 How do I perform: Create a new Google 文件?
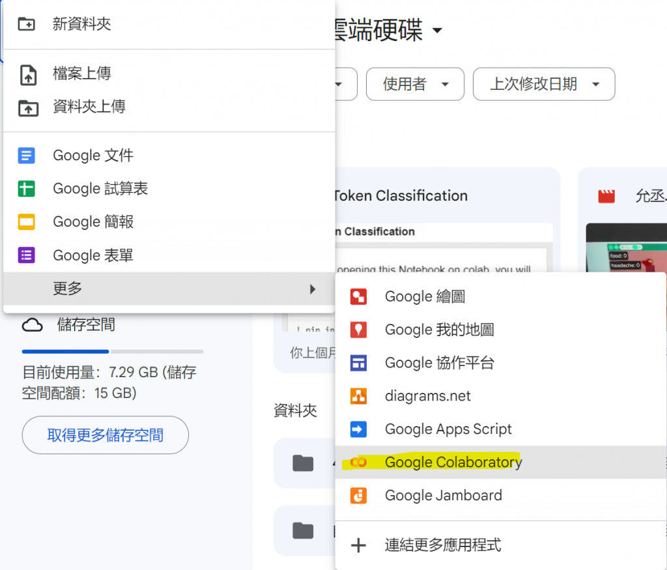(169, 155)
